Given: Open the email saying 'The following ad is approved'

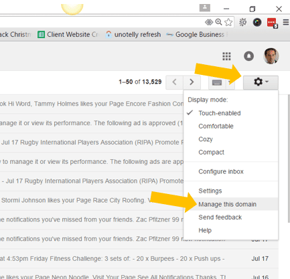Looking at the screenshot, I should [x=92, y=123].
